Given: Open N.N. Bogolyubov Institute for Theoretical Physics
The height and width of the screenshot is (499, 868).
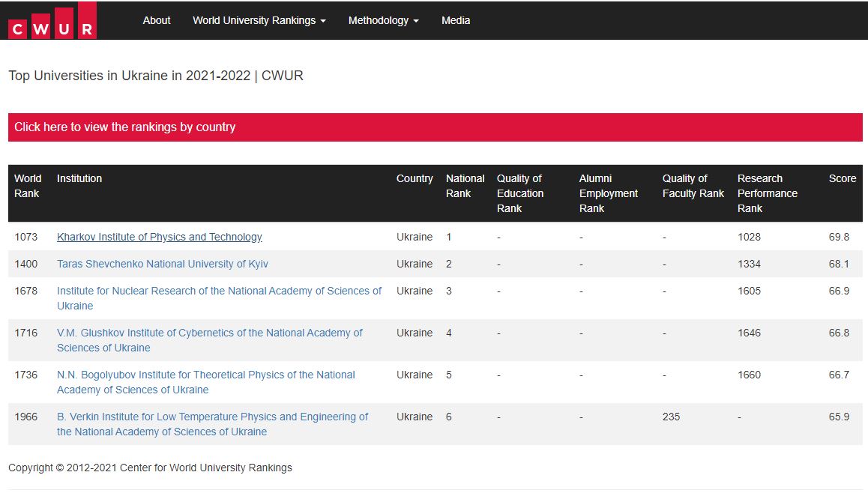Looking at the screenshot, I should pyautogui.click(x=206, y=375).
